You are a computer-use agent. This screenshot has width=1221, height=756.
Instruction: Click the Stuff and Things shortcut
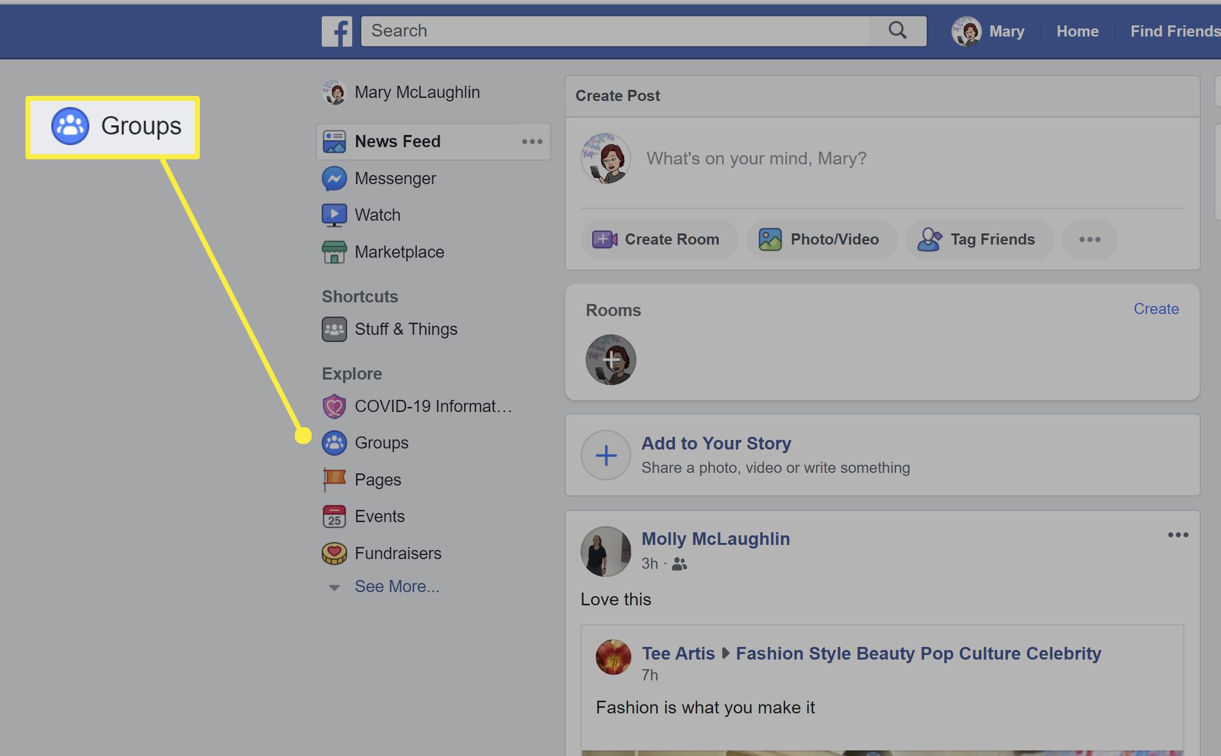click(x=405, y=329)
